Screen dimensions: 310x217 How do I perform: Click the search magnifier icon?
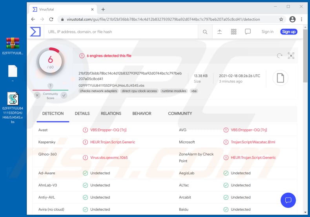(x=205, y=32)
